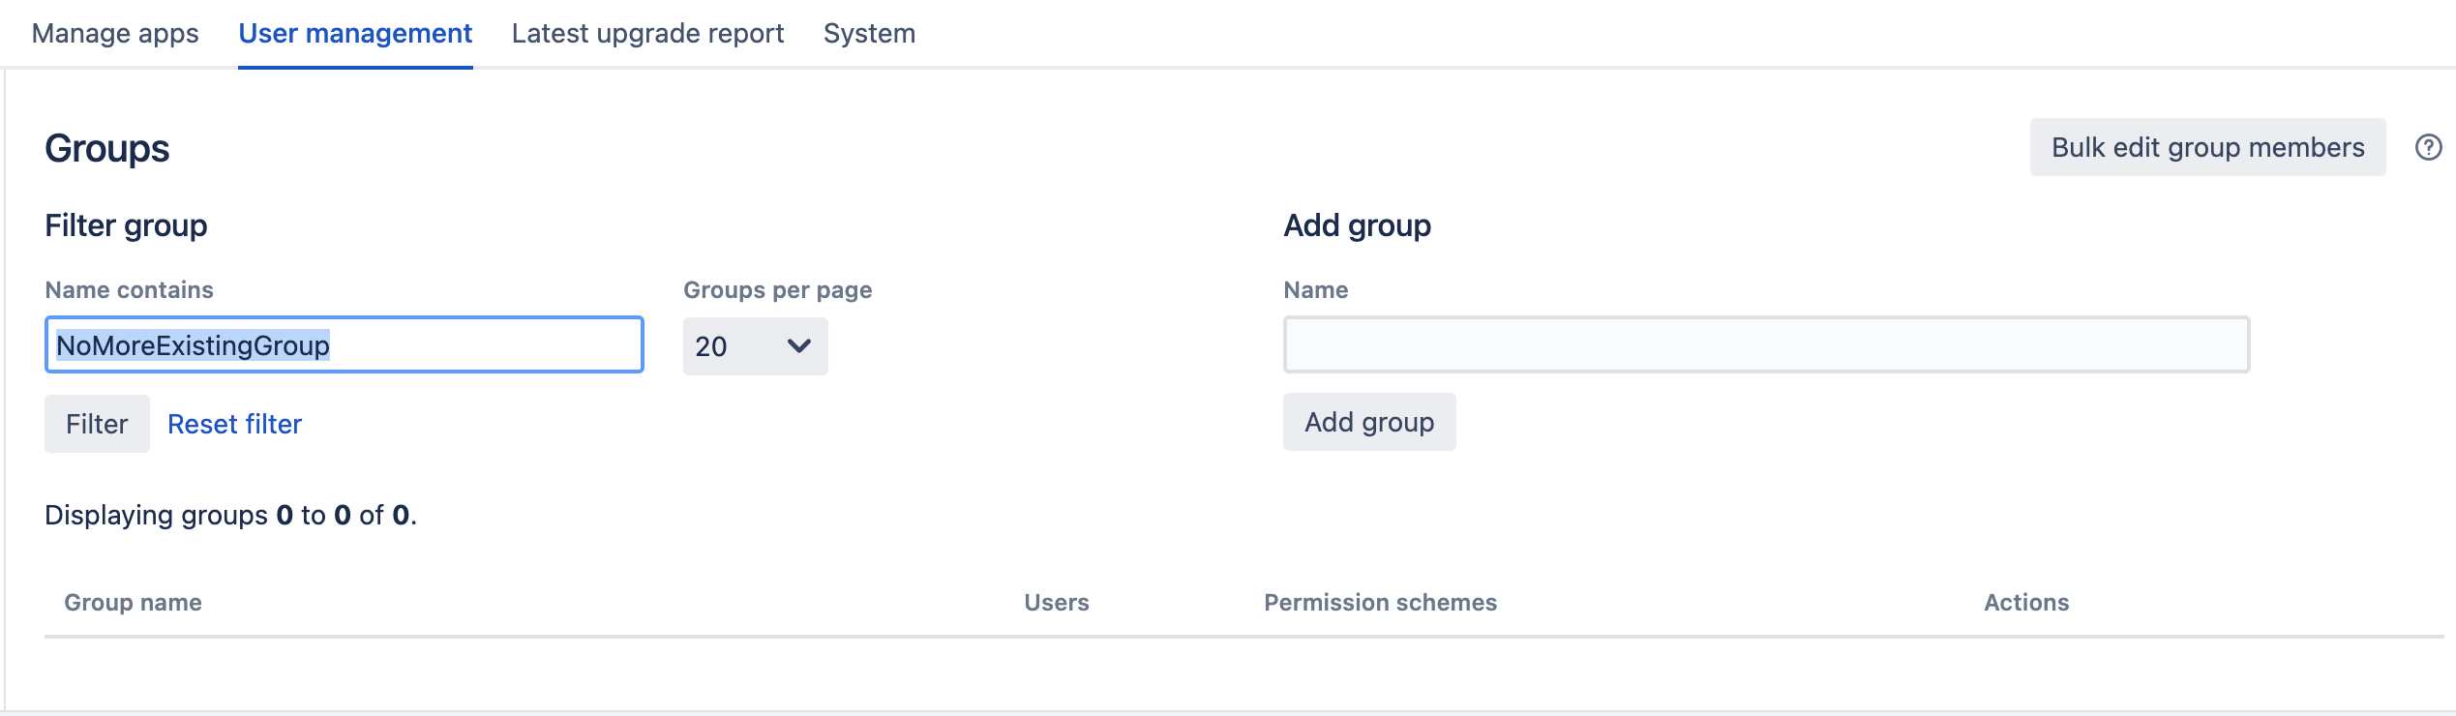This screenshot has height=716, width=2456.
Task: Go to the System tab
Action: pos(869,33)
